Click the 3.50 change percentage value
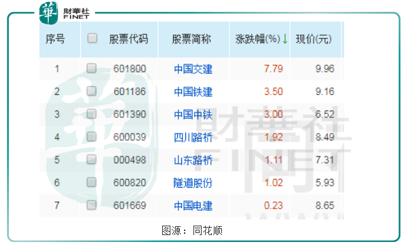 tap(274, 91)
